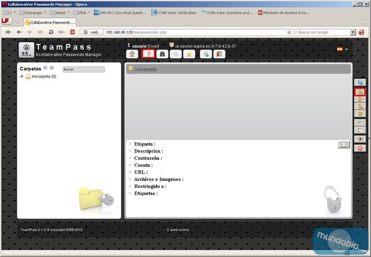Click the closed tabs trash icon
The width and height of the screenshot is (371, 257).
364,22
